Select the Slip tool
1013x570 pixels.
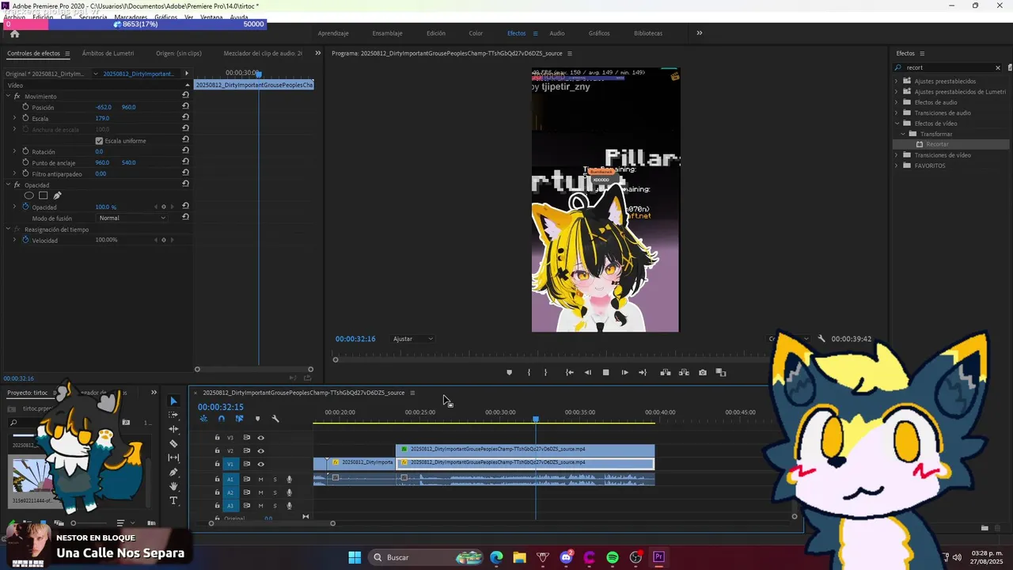pyautogui.click(x=174, y=458)
